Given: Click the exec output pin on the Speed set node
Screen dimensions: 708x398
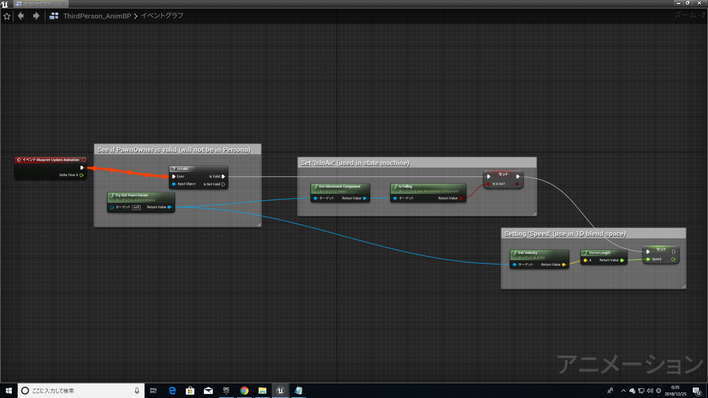Looking at the screenshot, I should tap(673, 252).
